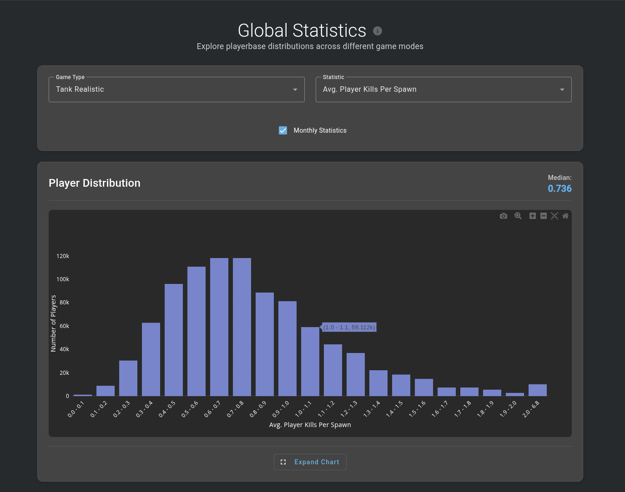Click the autoscale icon in chart toolbar
The height and width of the screenshot is (492, 625).
pyautogui.click(x=554, y=216)
